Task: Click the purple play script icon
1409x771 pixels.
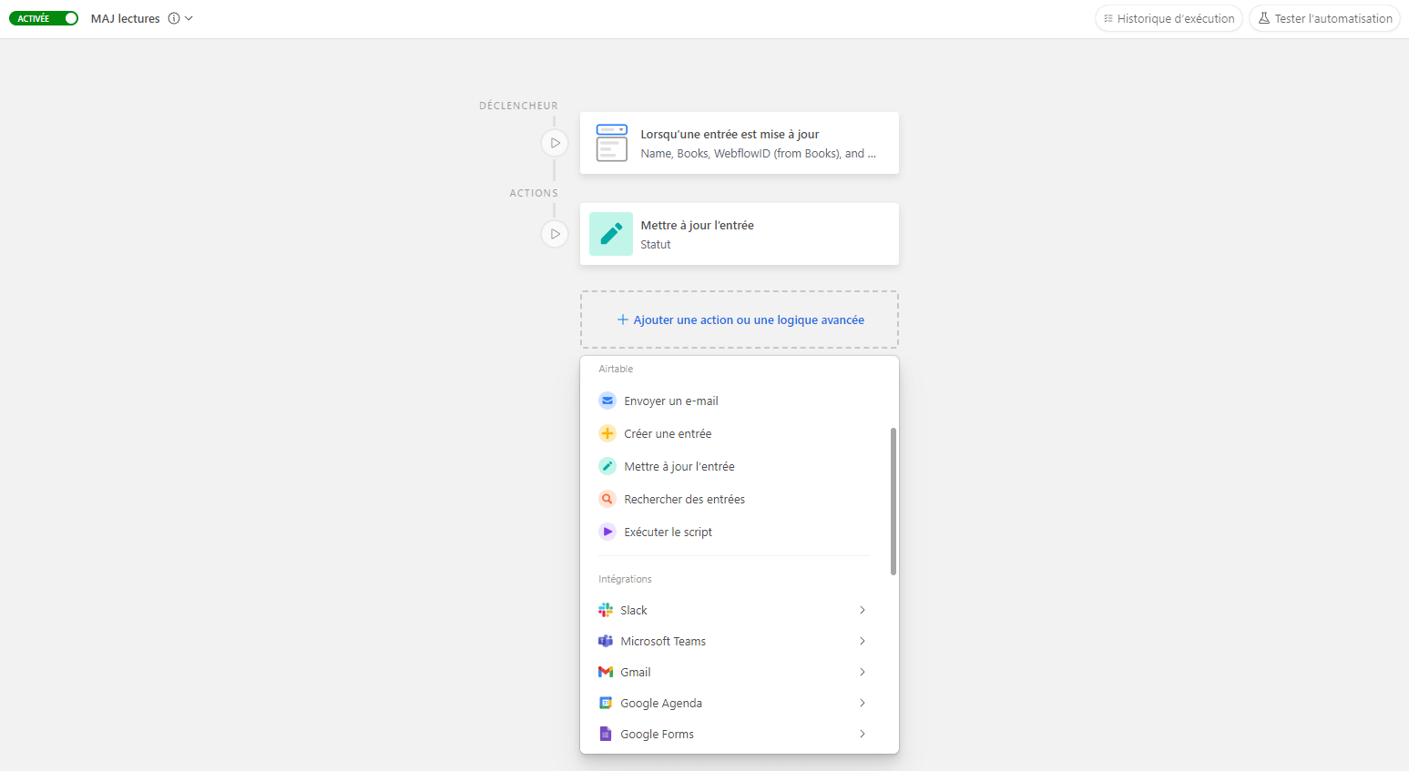Action: pyautogui.click(x=608, y=532)
